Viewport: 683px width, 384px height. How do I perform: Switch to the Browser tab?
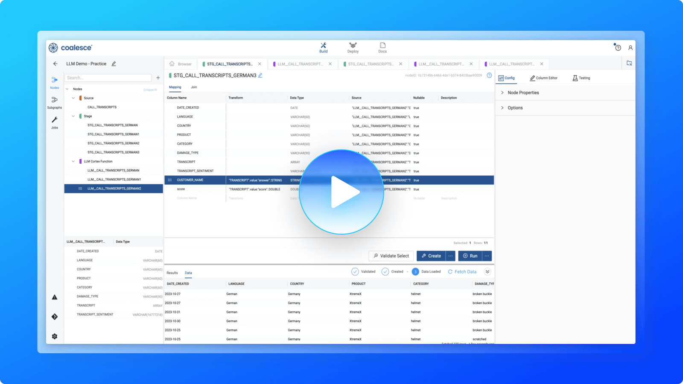pos(181,64)
